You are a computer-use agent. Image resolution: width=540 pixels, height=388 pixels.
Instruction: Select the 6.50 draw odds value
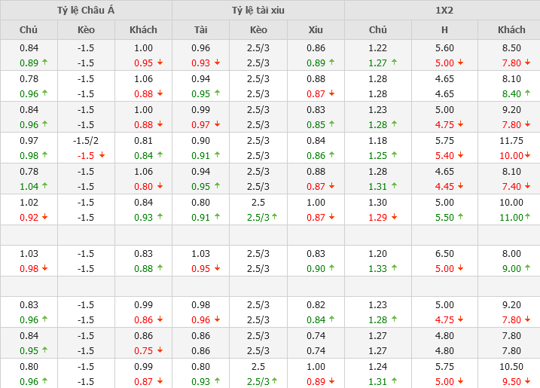pos(444,254)
